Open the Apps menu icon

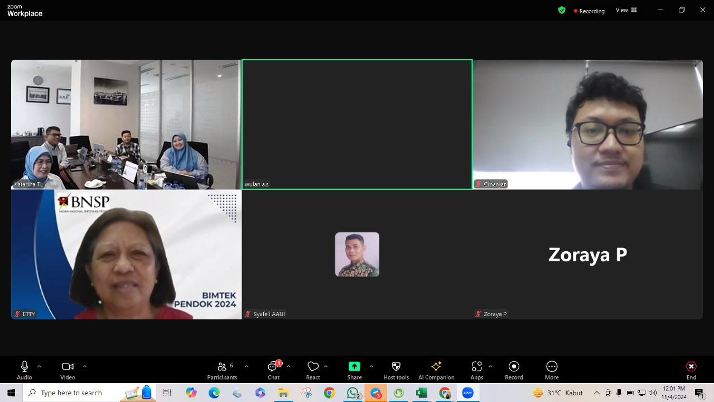(476, 367)
